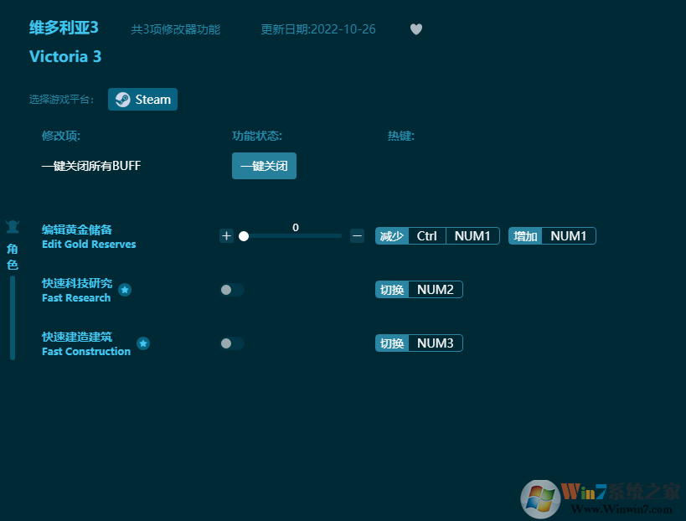Click the heart favorite icon at the top
The width and height of the screenshot is (686, 521).
click(415, 28)
